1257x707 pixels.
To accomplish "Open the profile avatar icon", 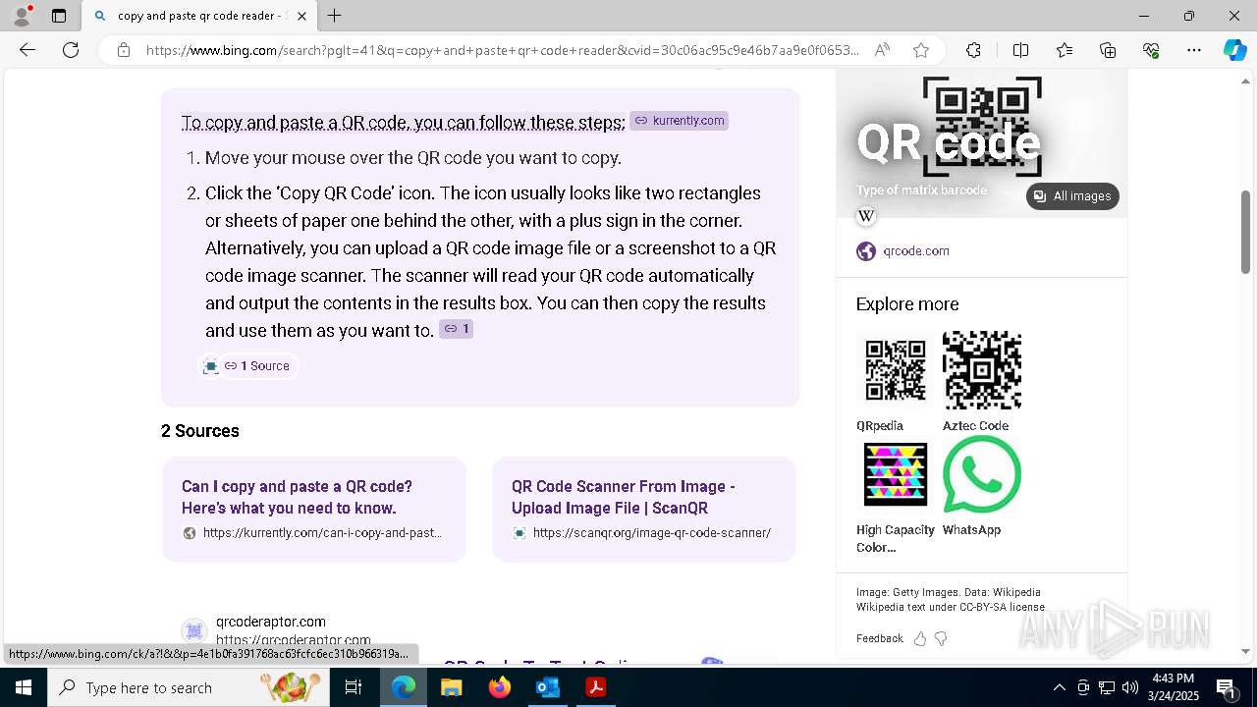I will [22, 16].
